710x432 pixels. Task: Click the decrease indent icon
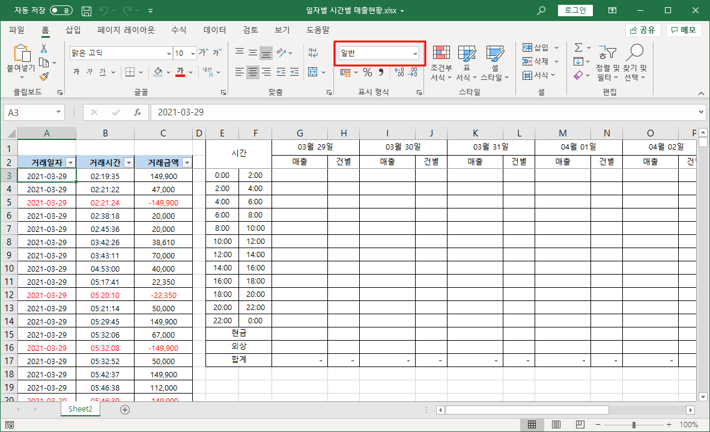pos(281,72)
